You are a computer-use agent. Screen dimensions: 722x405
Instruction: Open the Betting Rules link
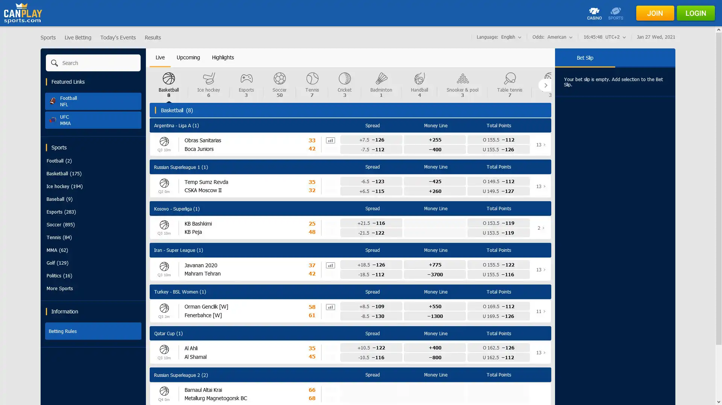point(93,331)
